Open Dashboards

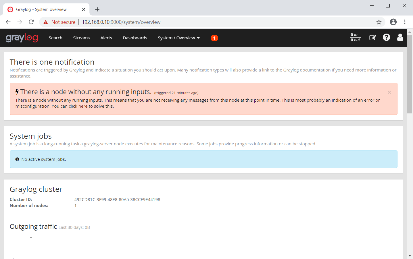135,38
